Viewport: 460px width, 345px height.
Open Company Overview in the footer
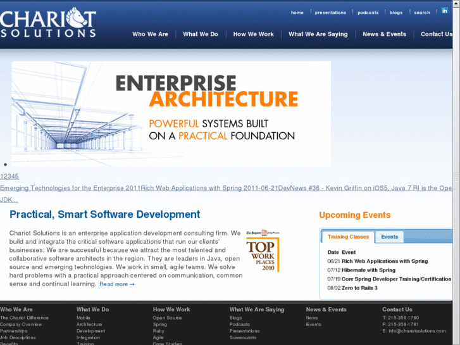[20, 324]
